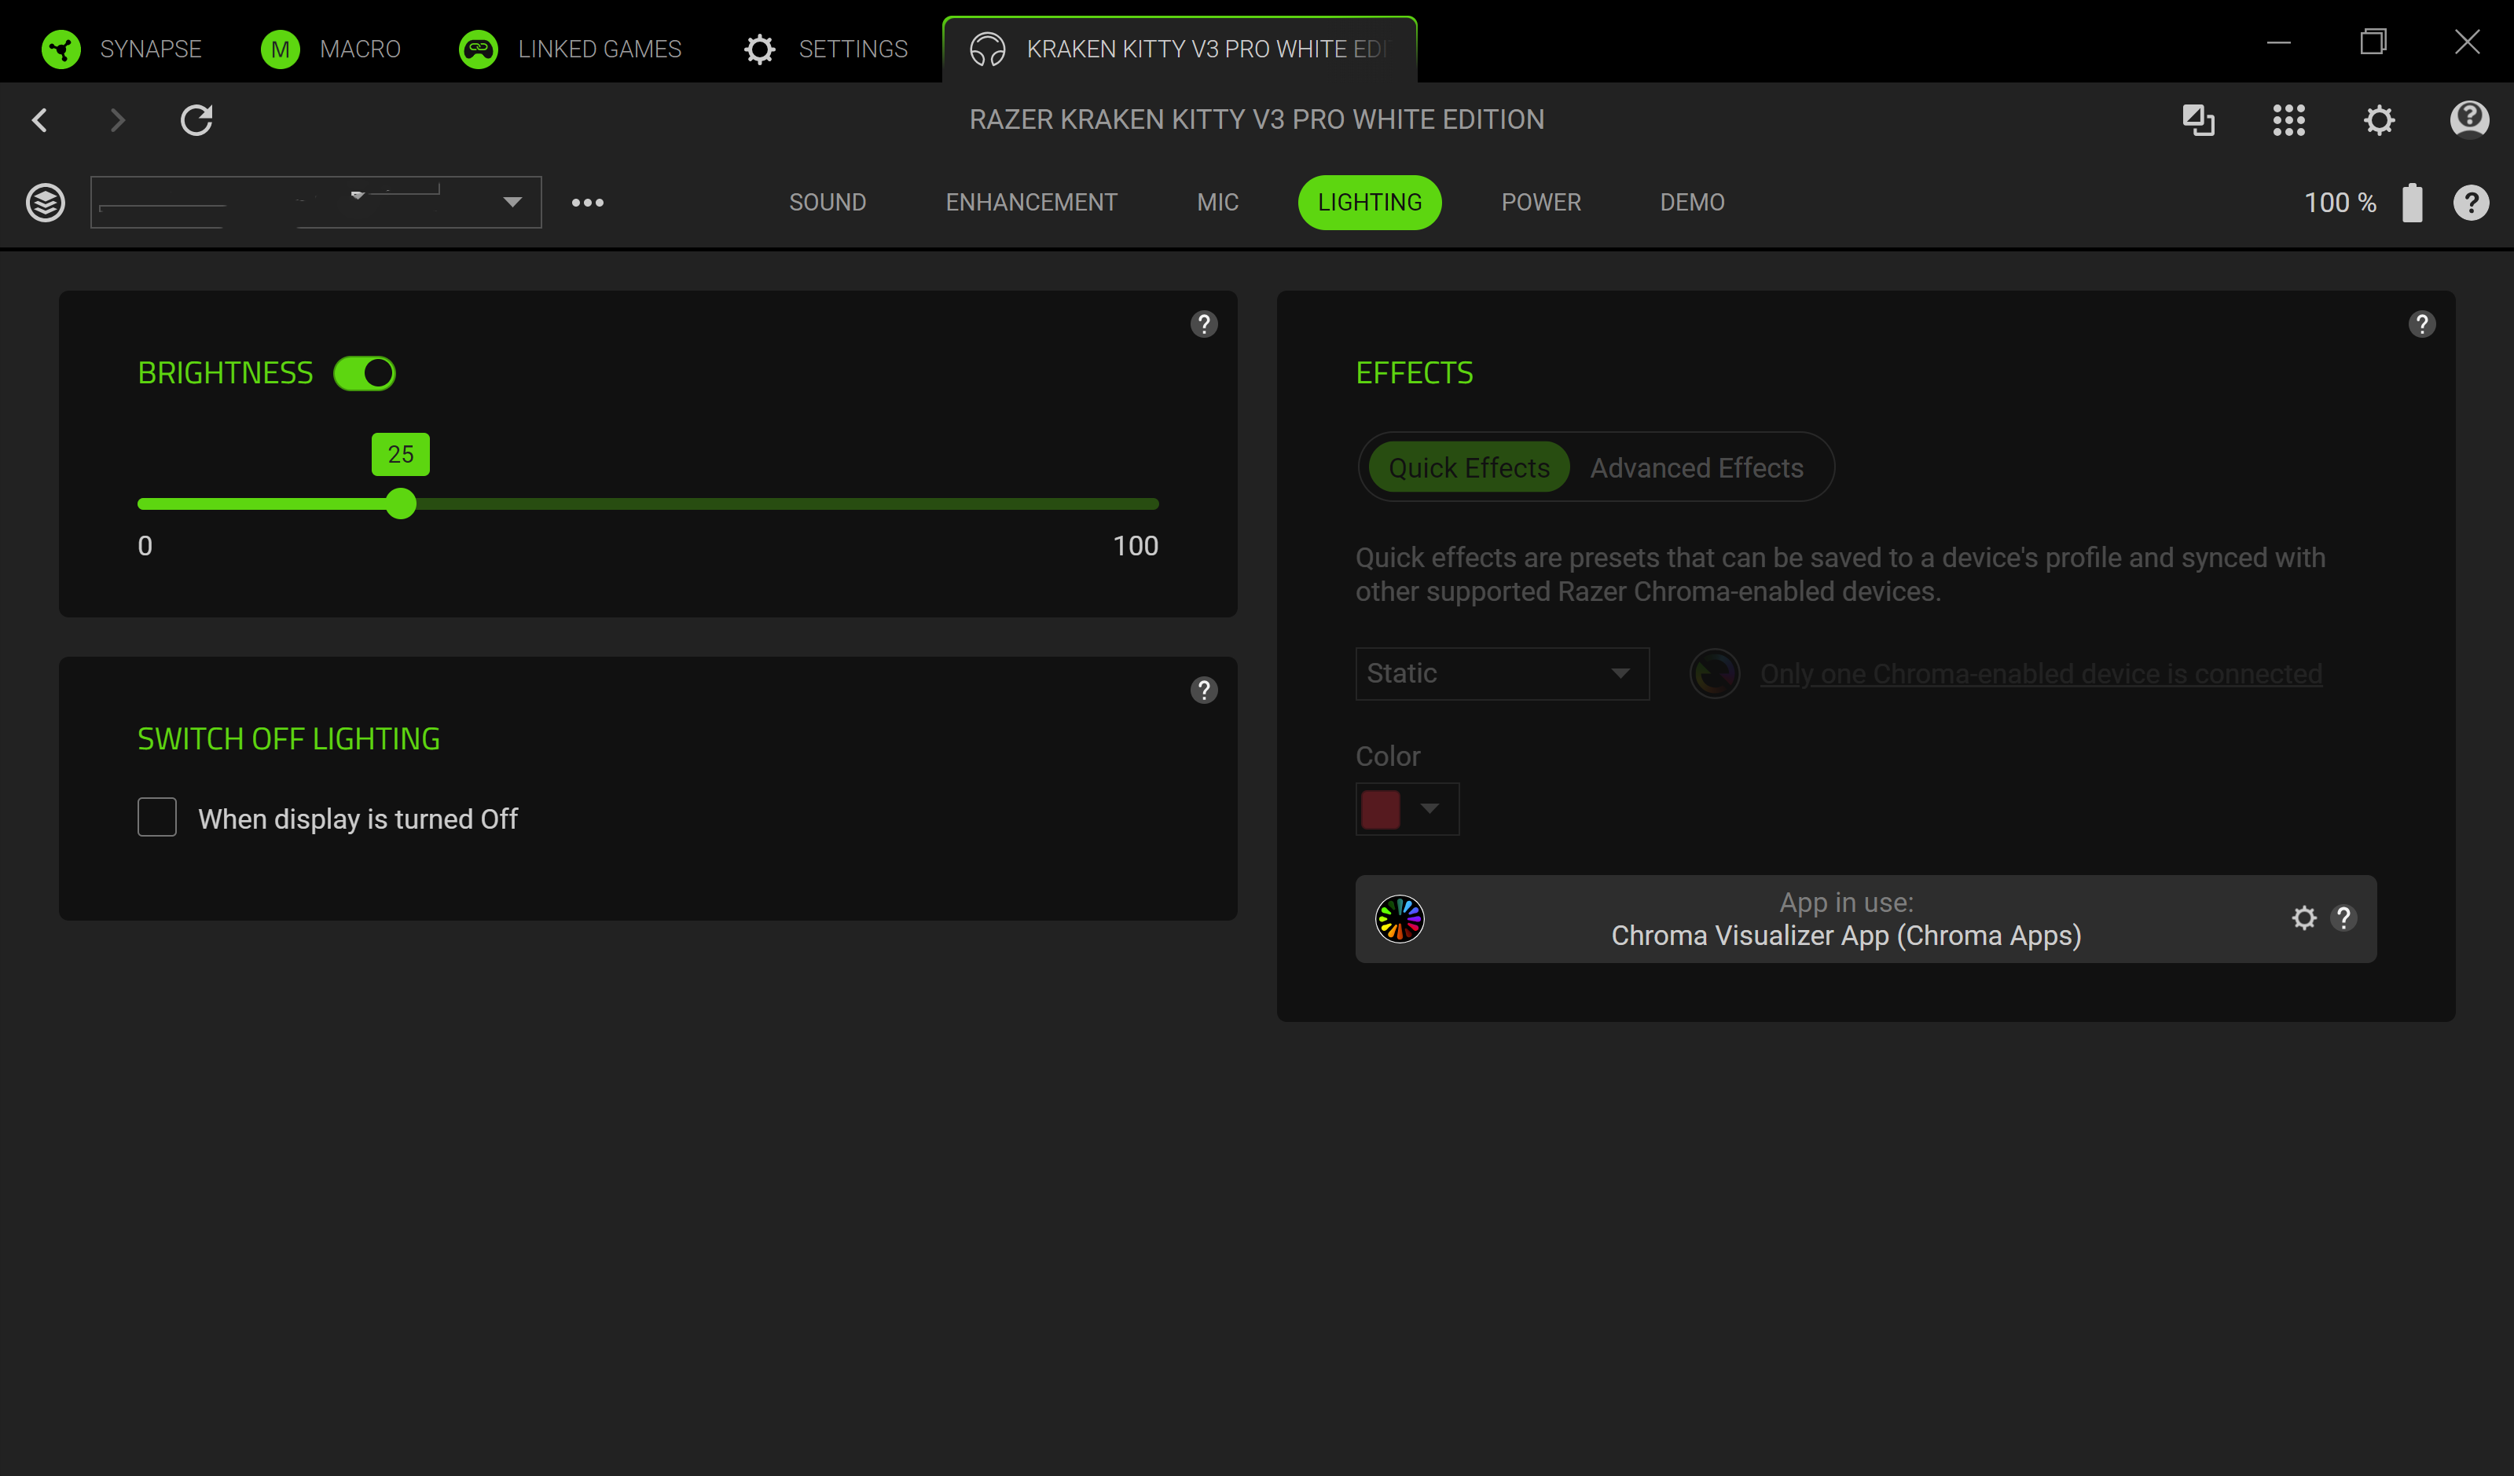The height and width of the screenshot is (1476, 2514).
Task: Select Quick Effects mode
Action: coord(1469,467)
